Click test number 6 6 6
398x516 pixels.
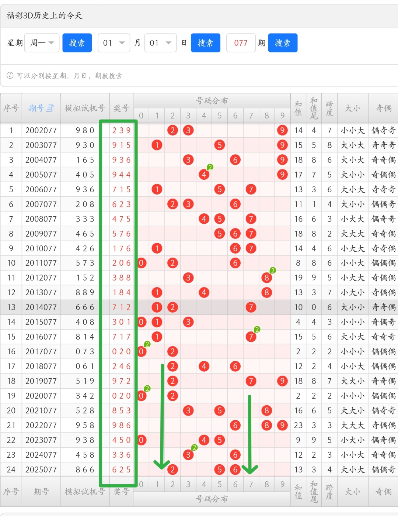(x=85, y=307)
